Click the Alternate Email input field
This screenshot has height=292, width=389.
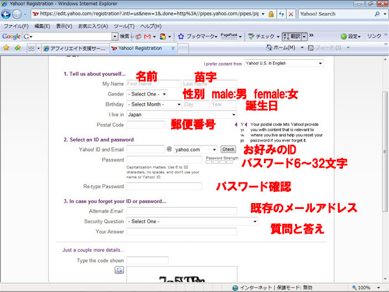coord(182,211)
